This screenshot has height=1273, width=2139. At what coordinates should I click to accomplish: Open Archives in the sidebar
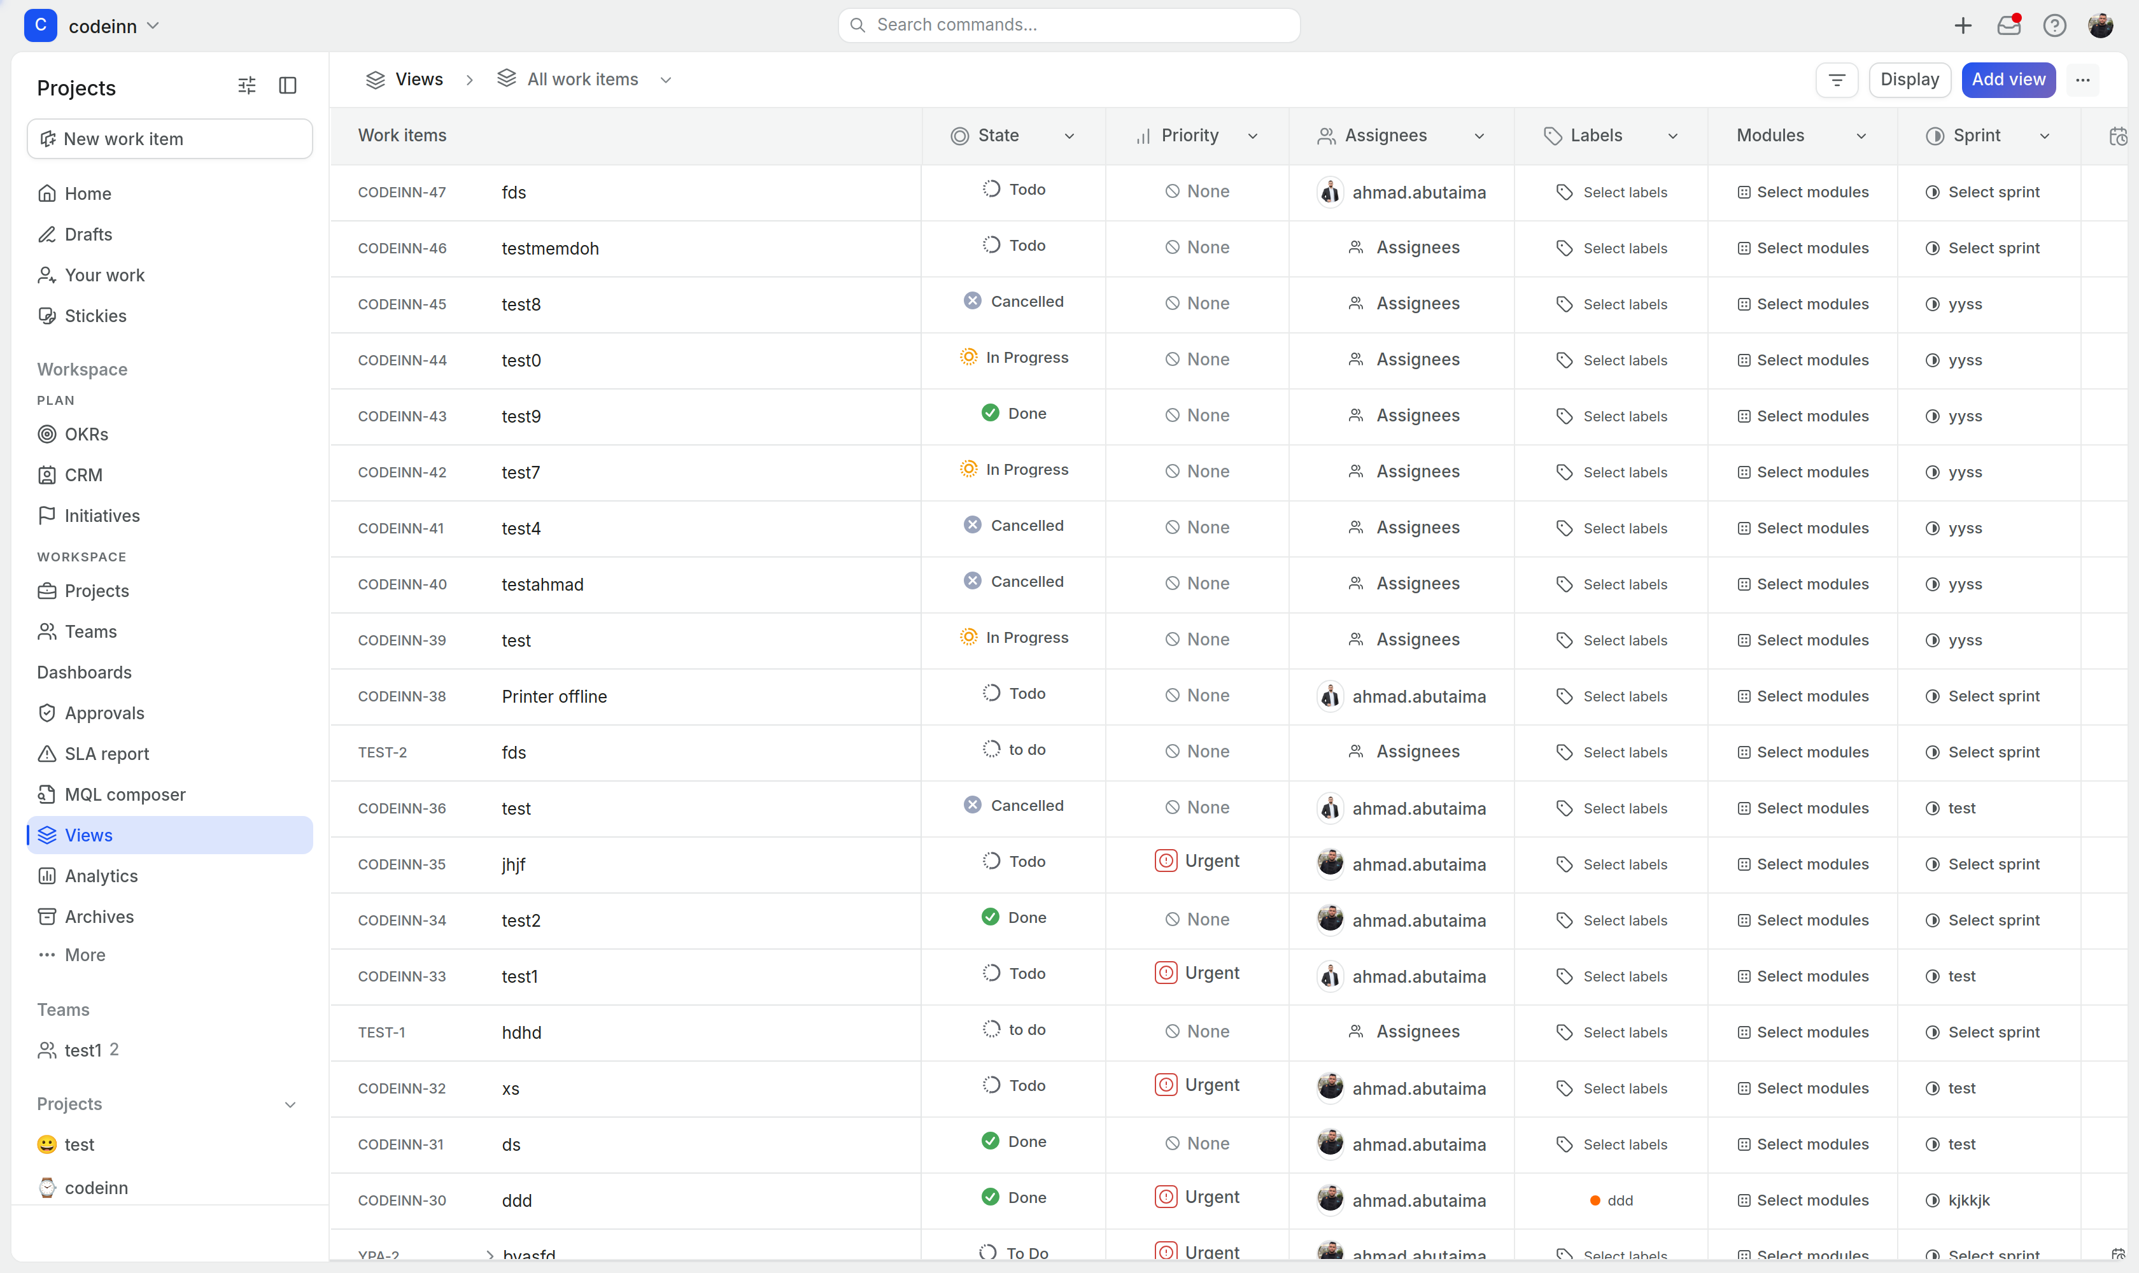pyautogui.click(x=170, y=917)
